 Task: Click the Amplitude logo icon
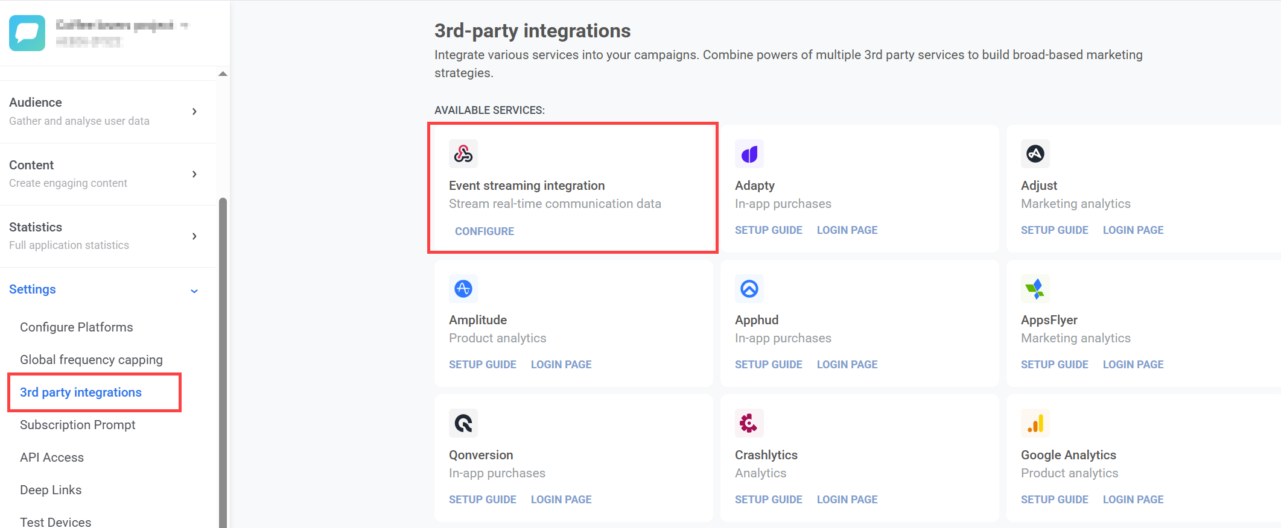pyautogui.click(x=463, y=289)
